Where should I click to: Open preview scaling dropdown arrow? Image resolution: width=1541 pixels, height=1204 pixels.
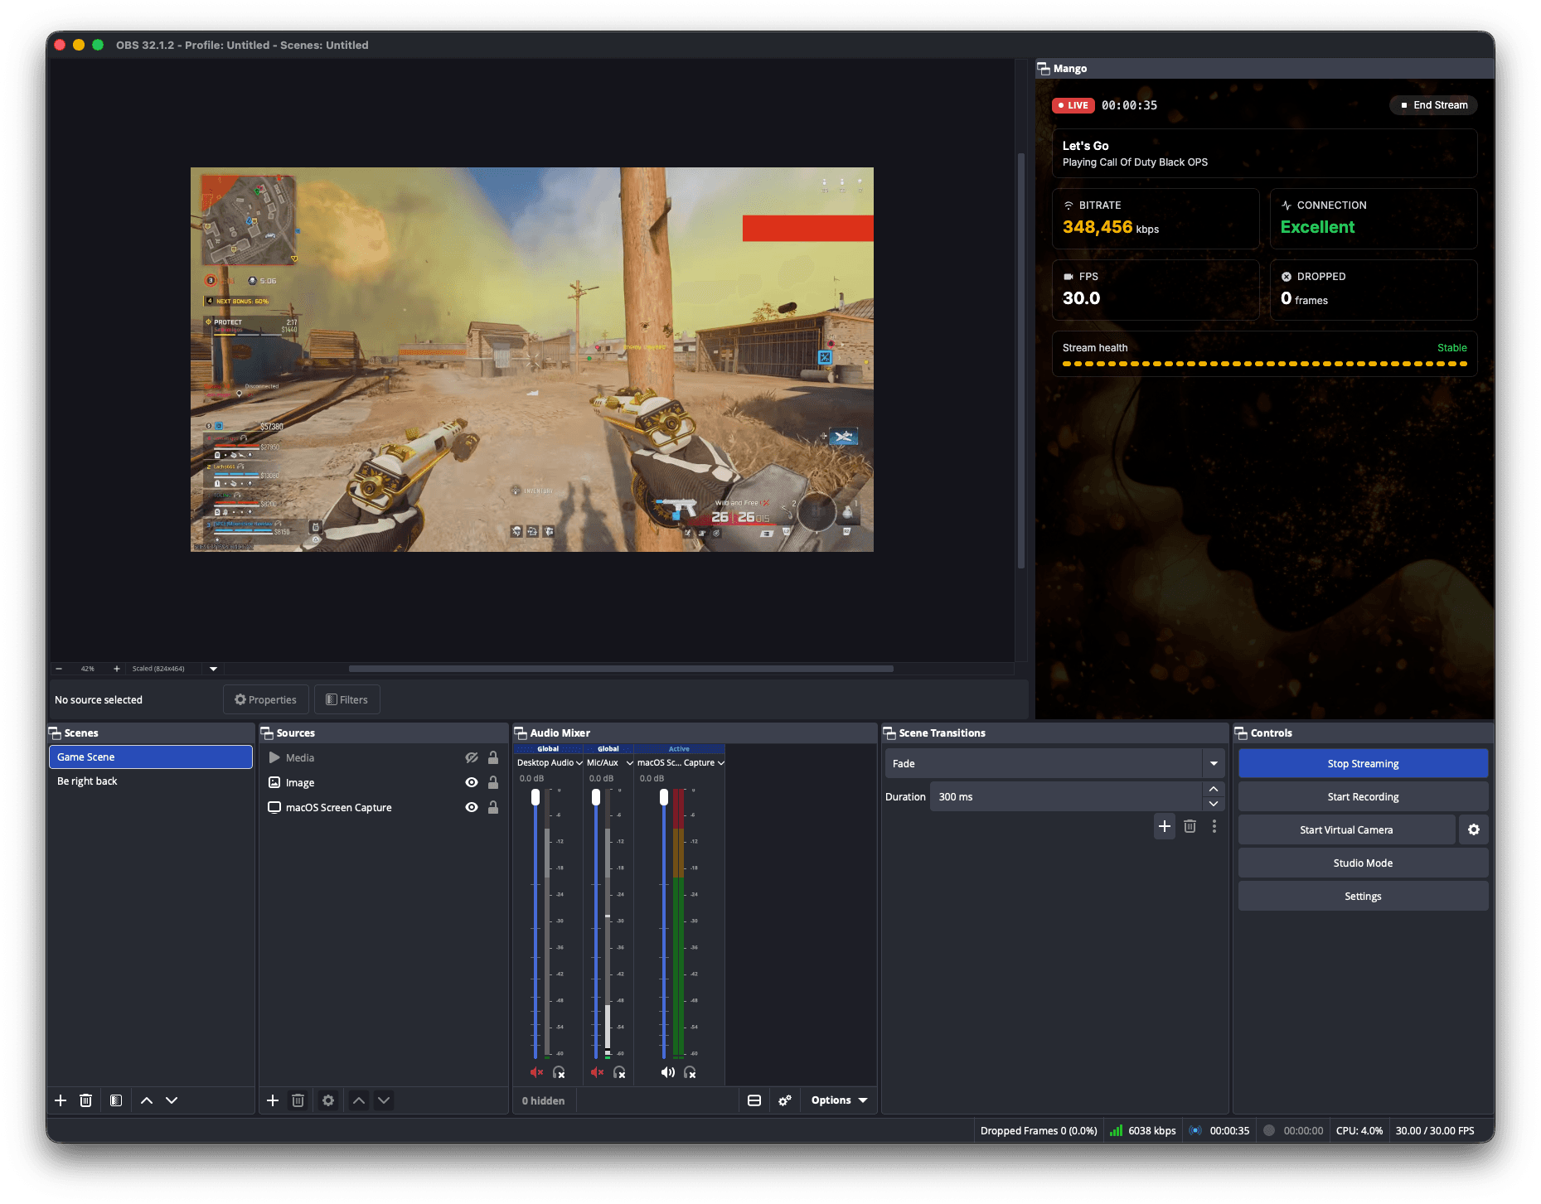tap(213, 669)
